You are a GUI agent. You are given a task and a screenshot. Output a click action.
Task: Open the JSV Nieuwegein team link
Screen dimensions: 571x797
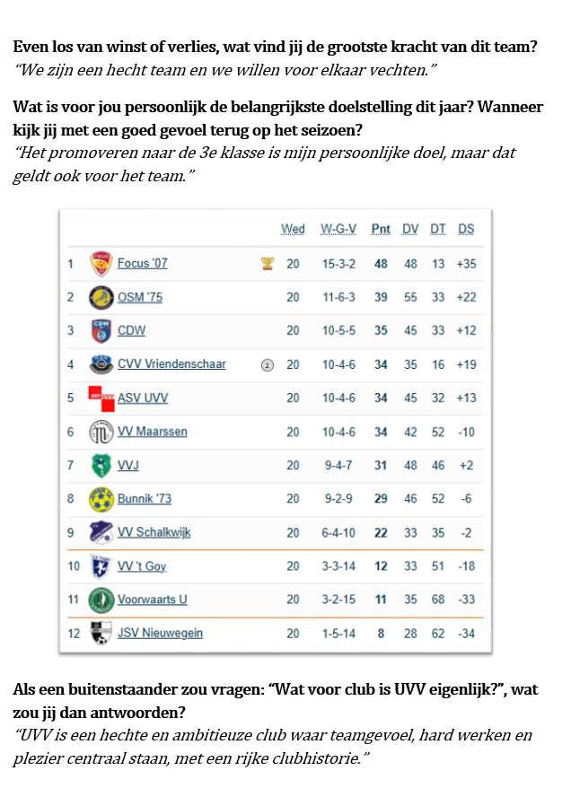160,634
